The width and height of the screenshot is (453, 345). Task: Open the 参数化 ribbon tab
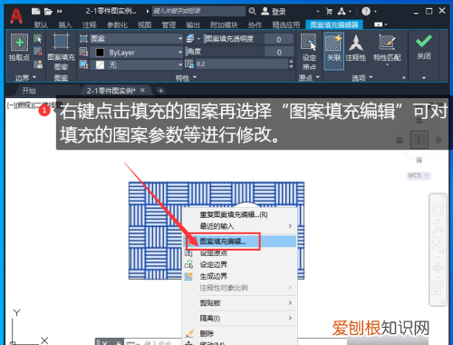pyautogui.click(x=117, y=25)
